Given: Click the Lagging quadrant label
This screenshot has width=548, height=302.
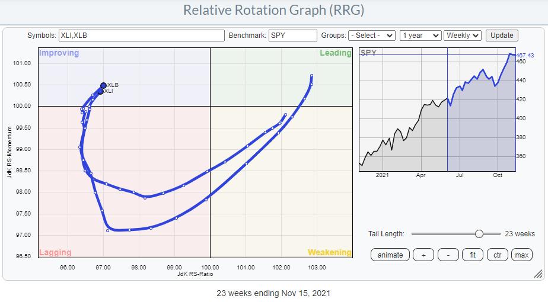Looking at the screenshot, I should pyautogui.click(x=55, y=252).
